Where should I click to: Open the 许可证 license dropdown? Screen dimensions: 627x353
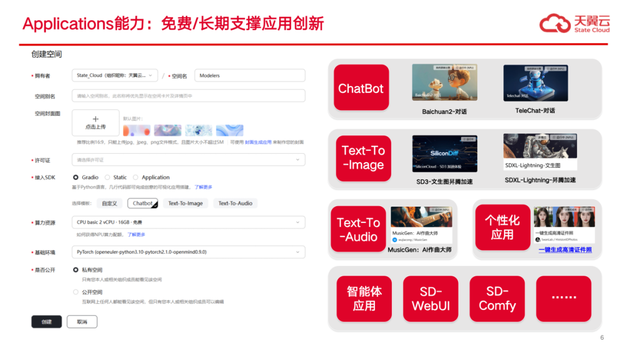click(x=188, y=160)
